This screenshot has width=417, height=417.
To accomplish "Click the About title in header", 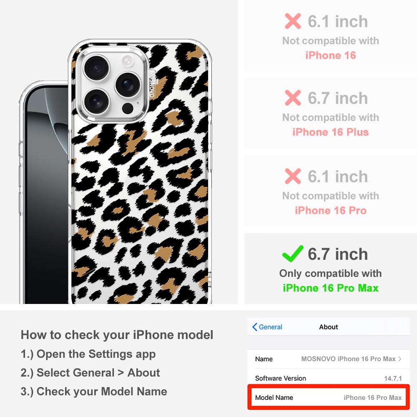I will click(x=329, y=327).
